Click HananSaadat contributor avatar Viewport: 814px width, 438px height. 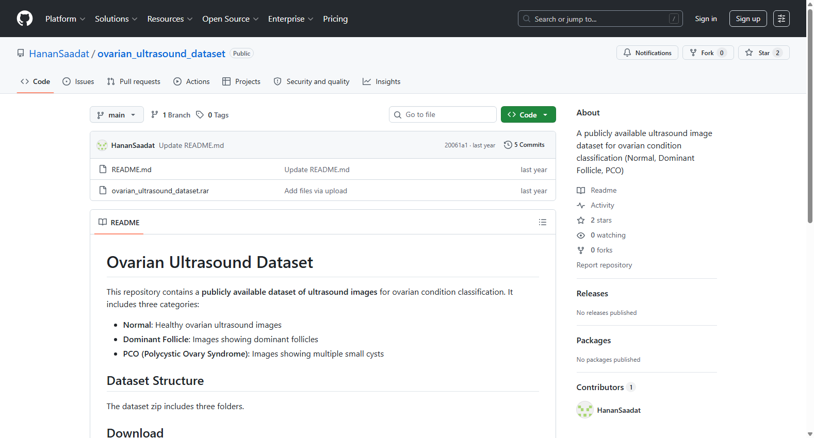point(585,410)
